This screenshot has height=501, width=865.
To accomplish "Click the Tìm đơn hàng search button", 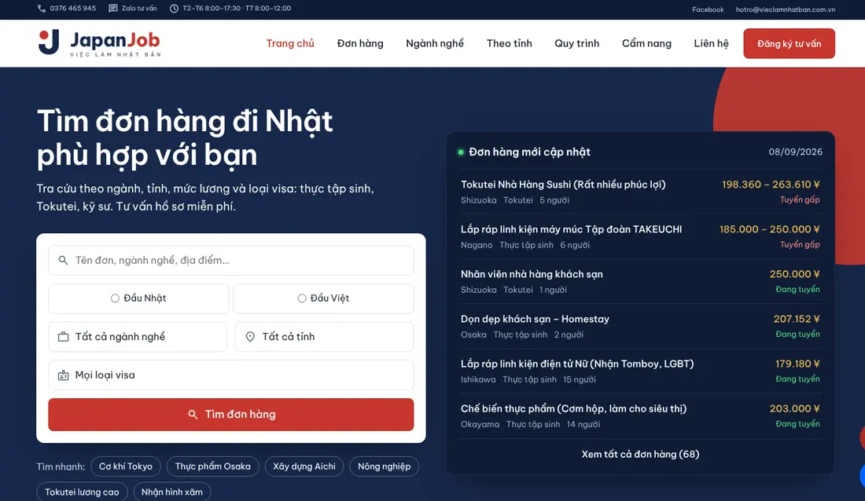I will pyautogui.click(x=230, y=415).
